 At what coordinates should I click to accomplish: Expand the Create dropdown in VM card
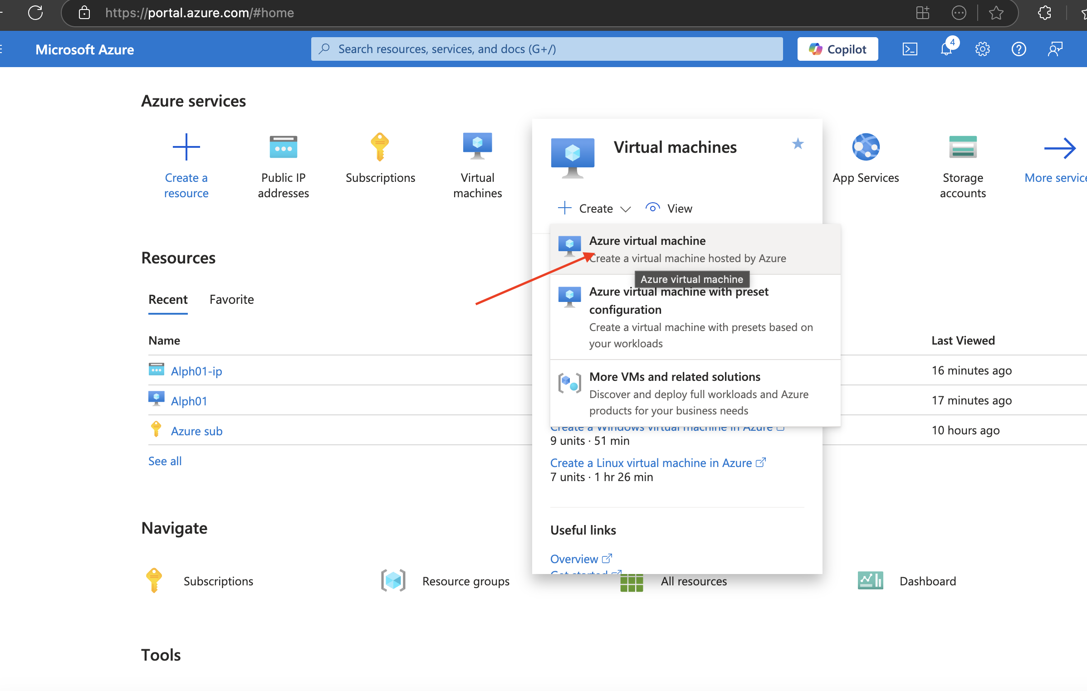(595, 208)
